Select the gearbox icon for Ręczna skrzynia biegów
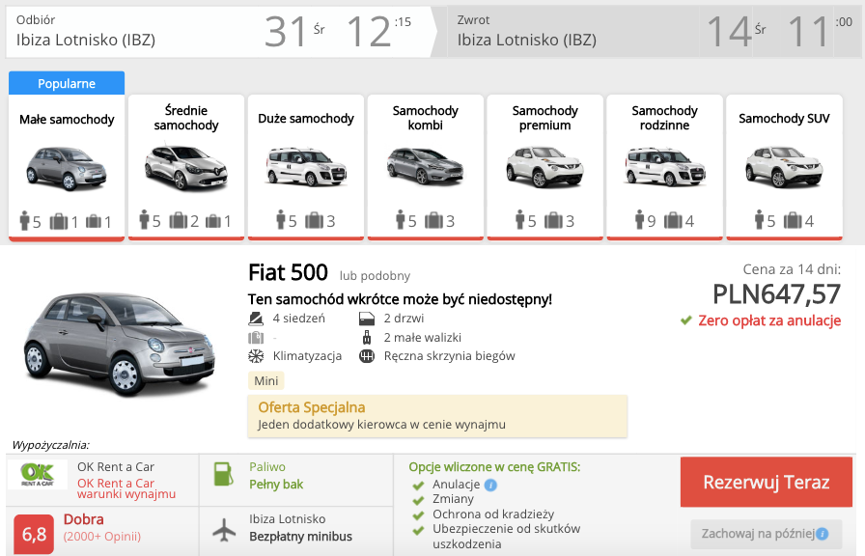The height and width of the screenshot is (556, 865). tap(369, 355)
